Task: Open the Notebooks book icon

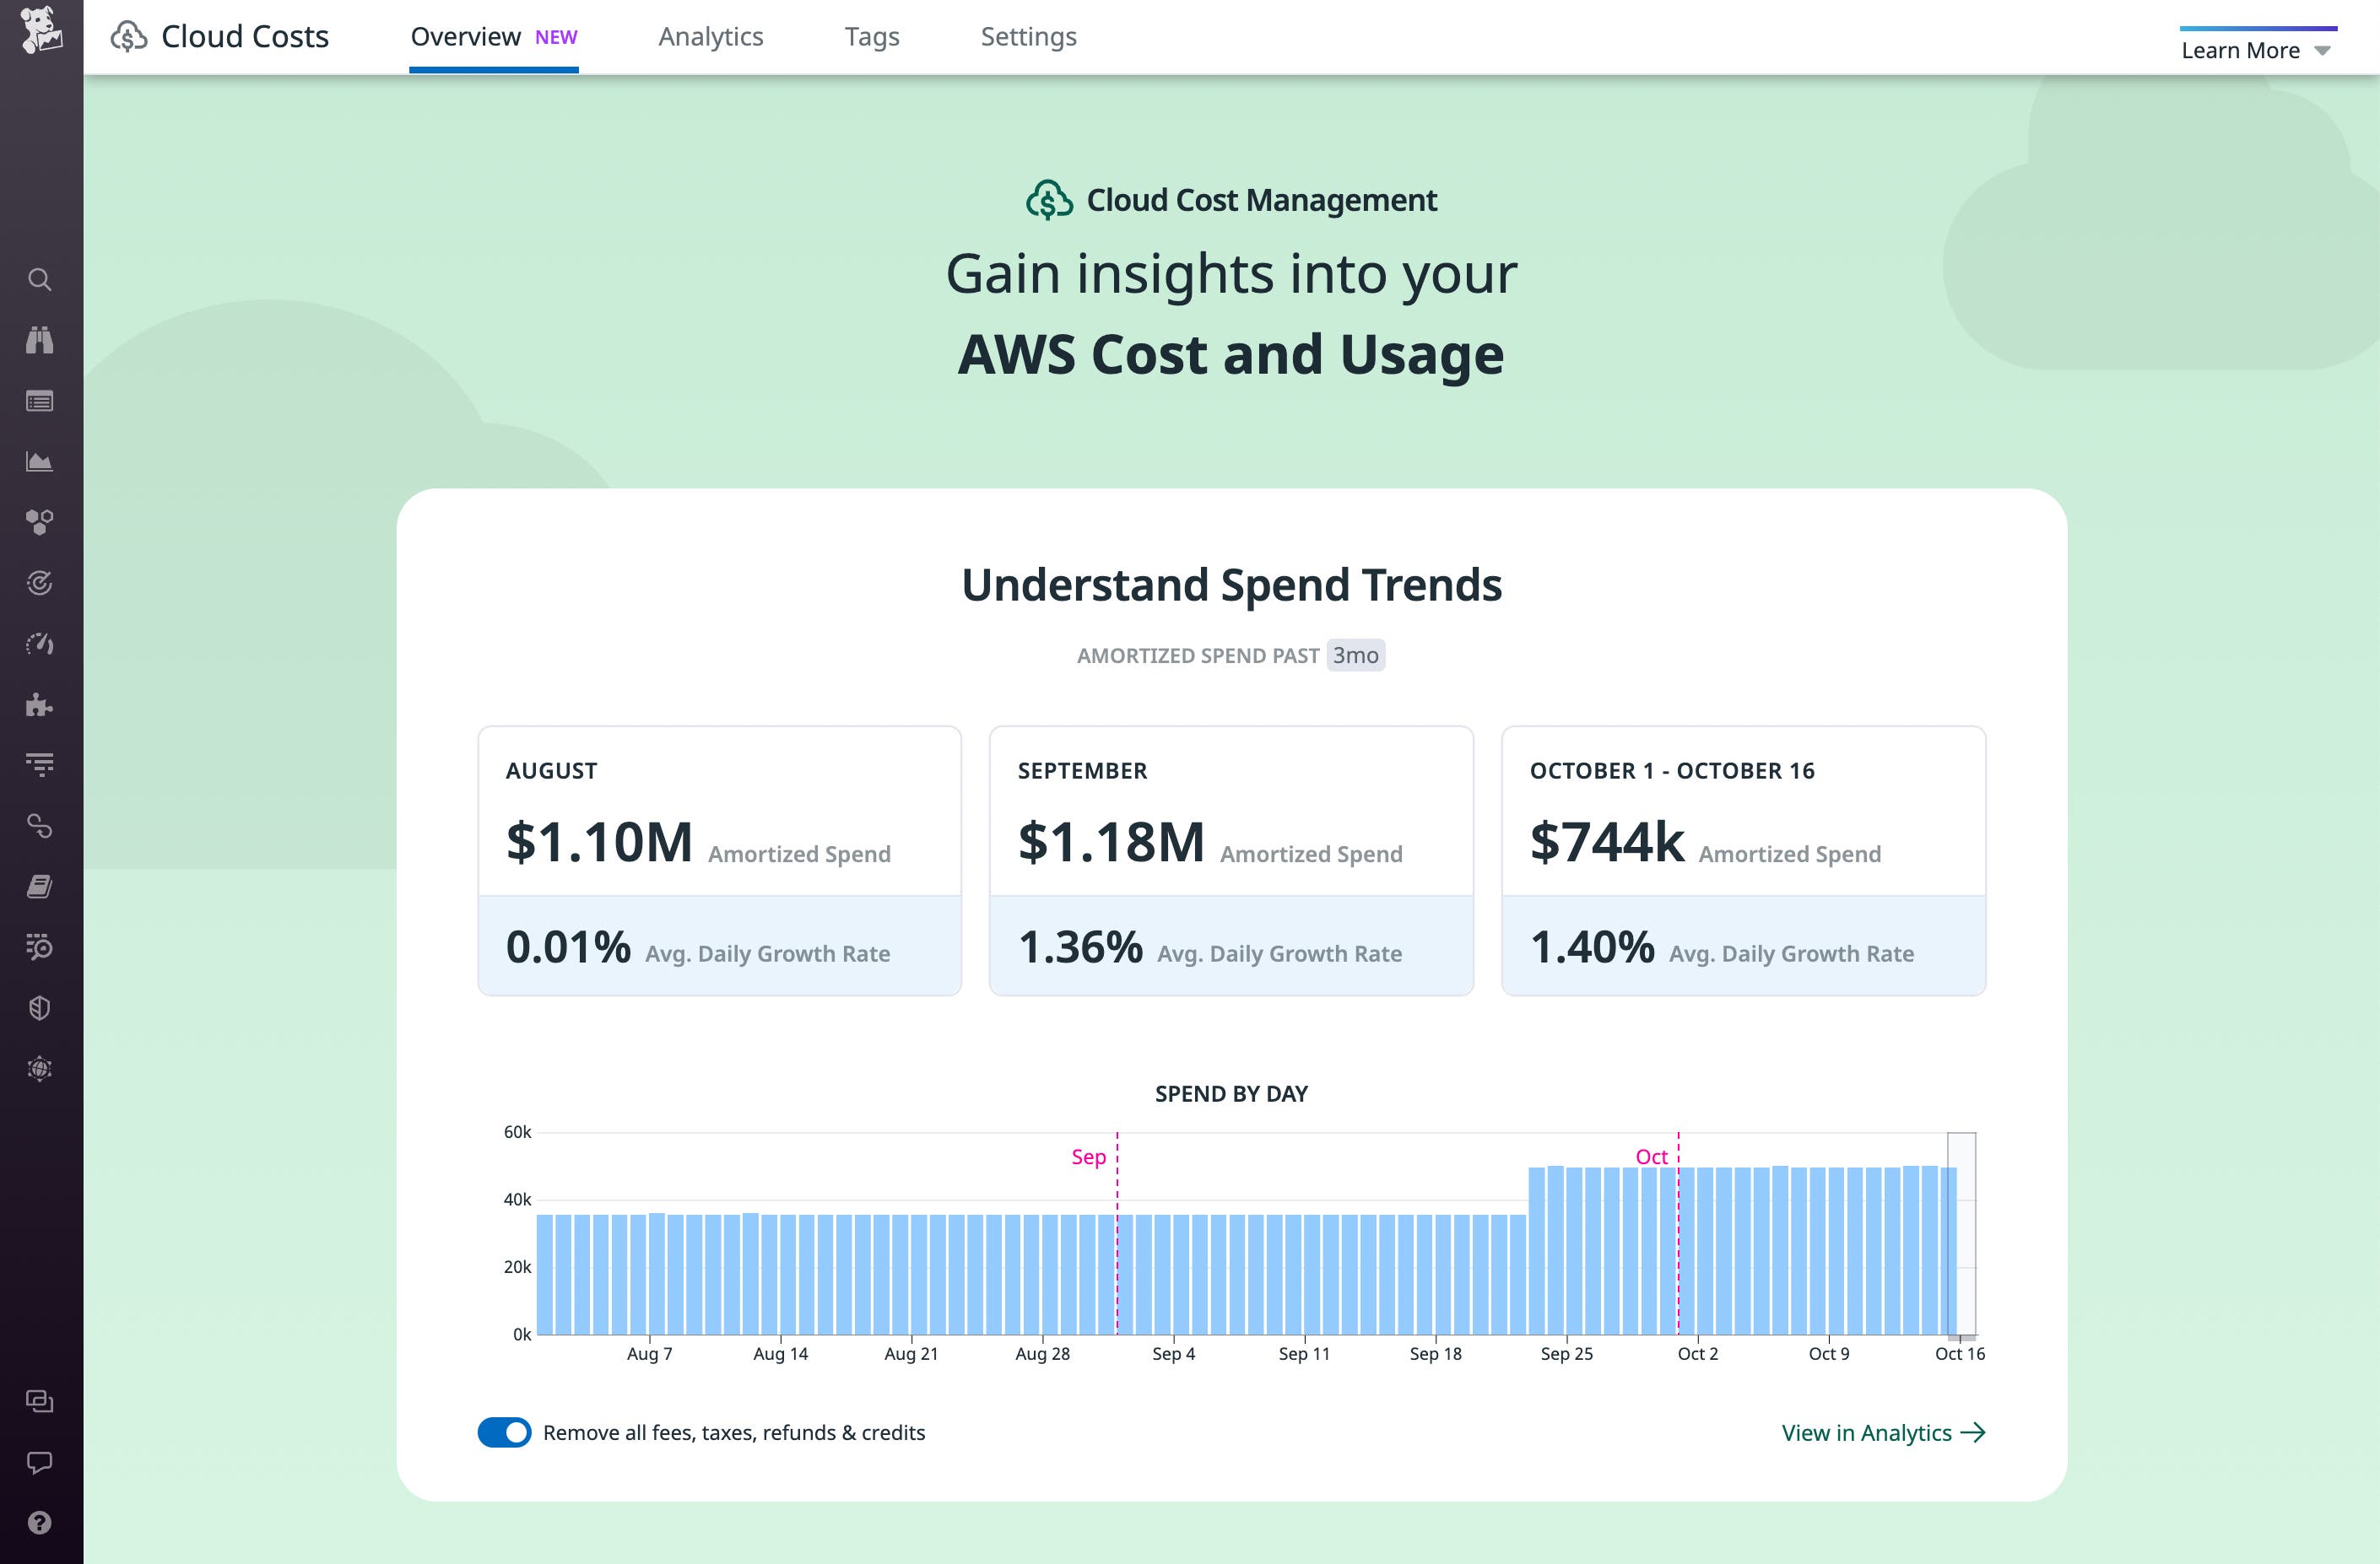Action: 40,887
